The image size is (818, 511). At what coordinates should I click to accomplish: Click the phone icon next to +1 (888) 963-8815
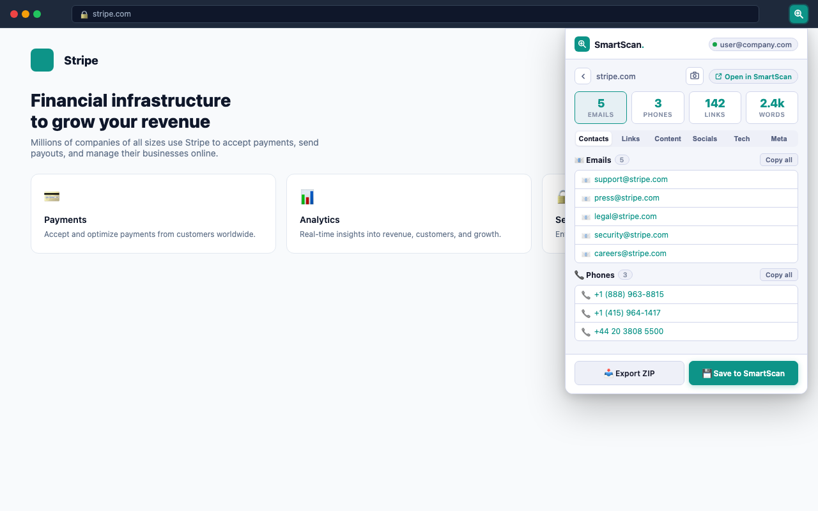(x=586, y=295)
